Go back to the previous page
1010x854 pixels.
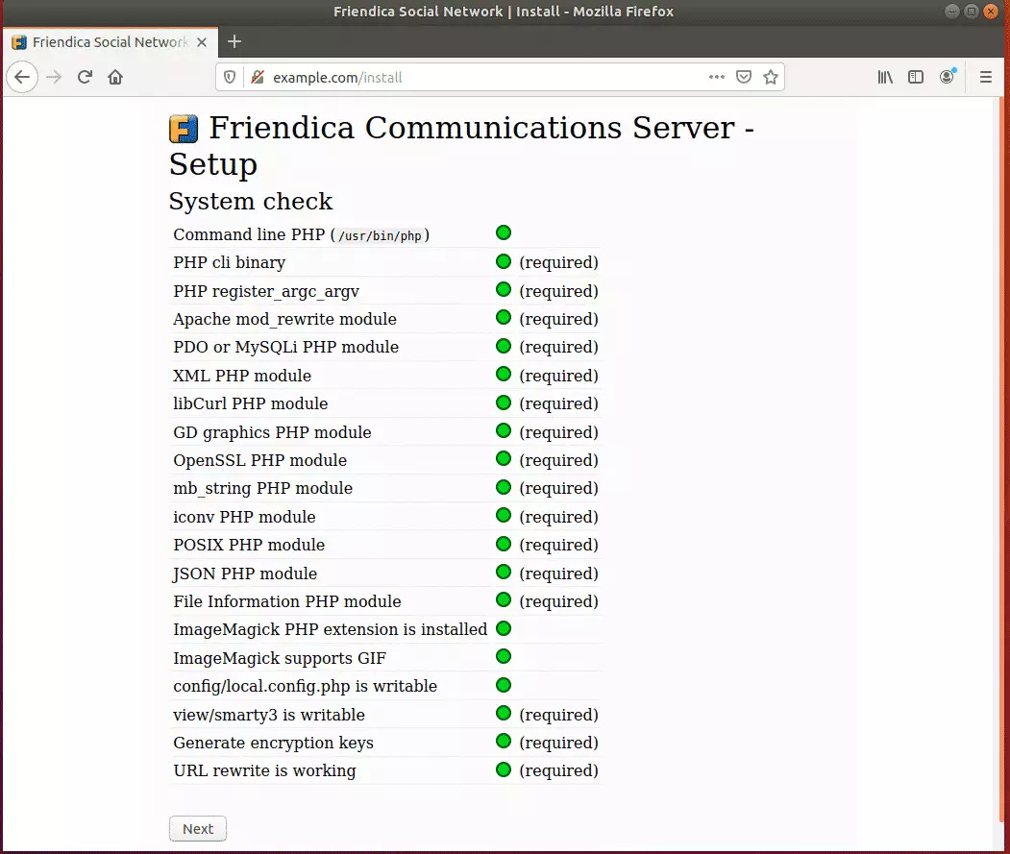click(22, 77)
